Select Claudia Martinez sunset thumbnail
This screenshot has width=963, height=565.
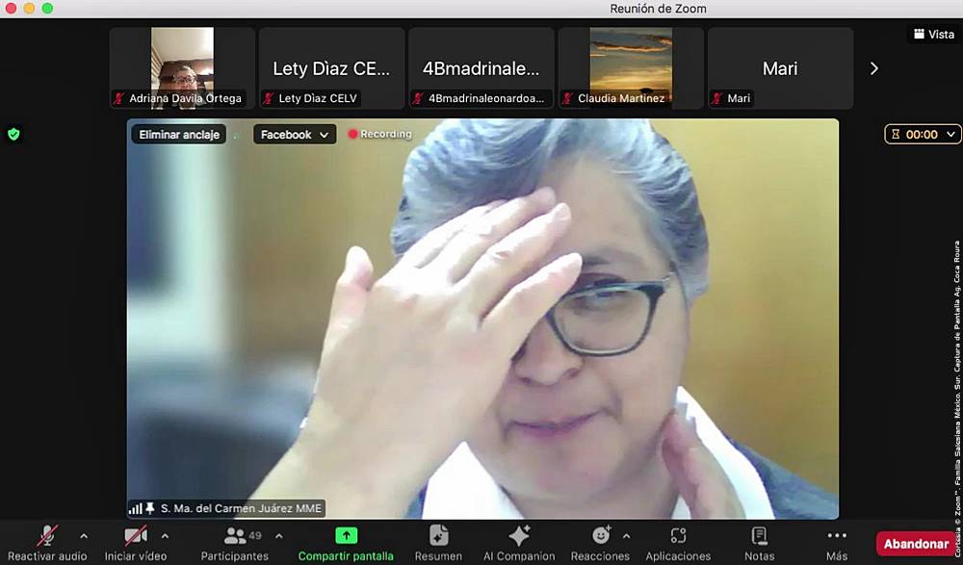coord(631,68)
